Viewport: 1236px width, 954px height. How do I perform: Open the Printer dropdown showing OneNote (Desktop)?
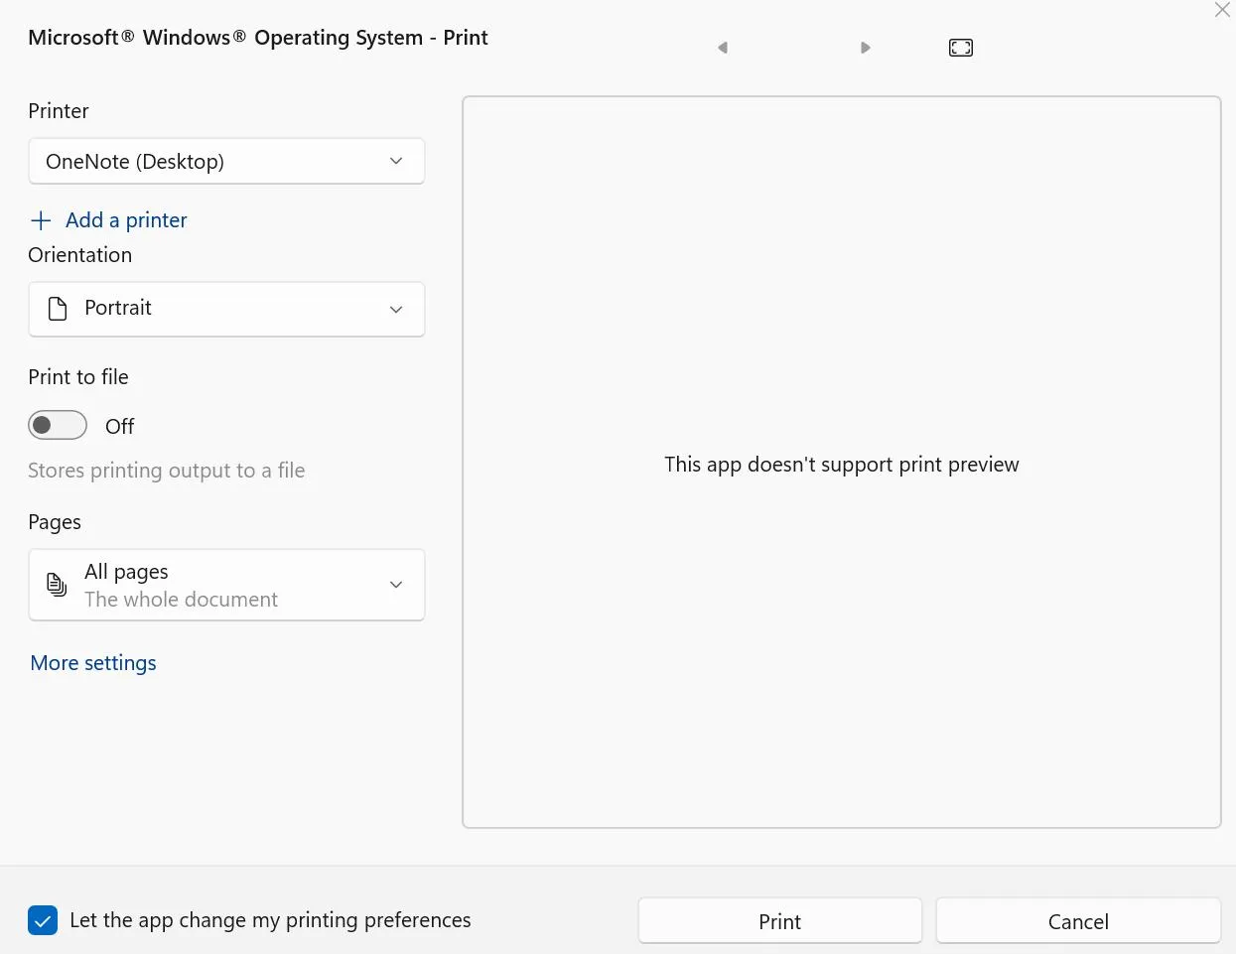point(226,161)
